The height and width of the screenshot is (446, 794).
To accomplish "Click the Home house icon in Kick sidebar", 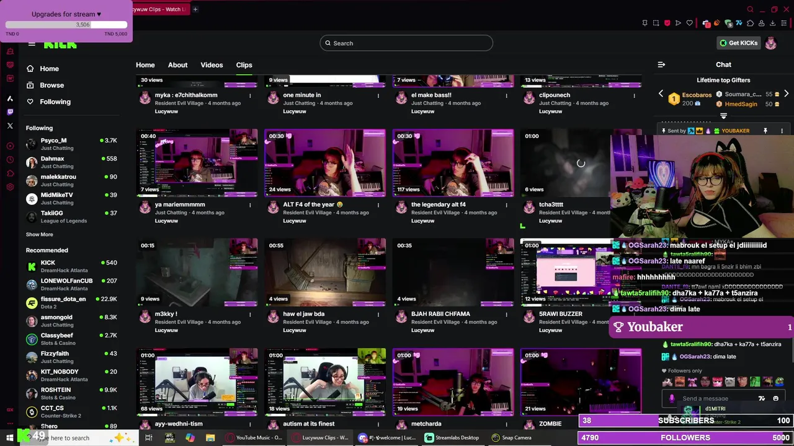I will (30, 69).
